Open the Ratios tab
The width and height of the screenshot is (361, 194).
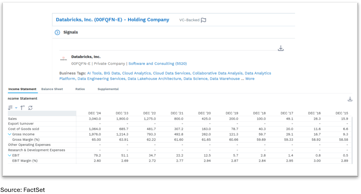pyautogui.click(x=80, y=89)
